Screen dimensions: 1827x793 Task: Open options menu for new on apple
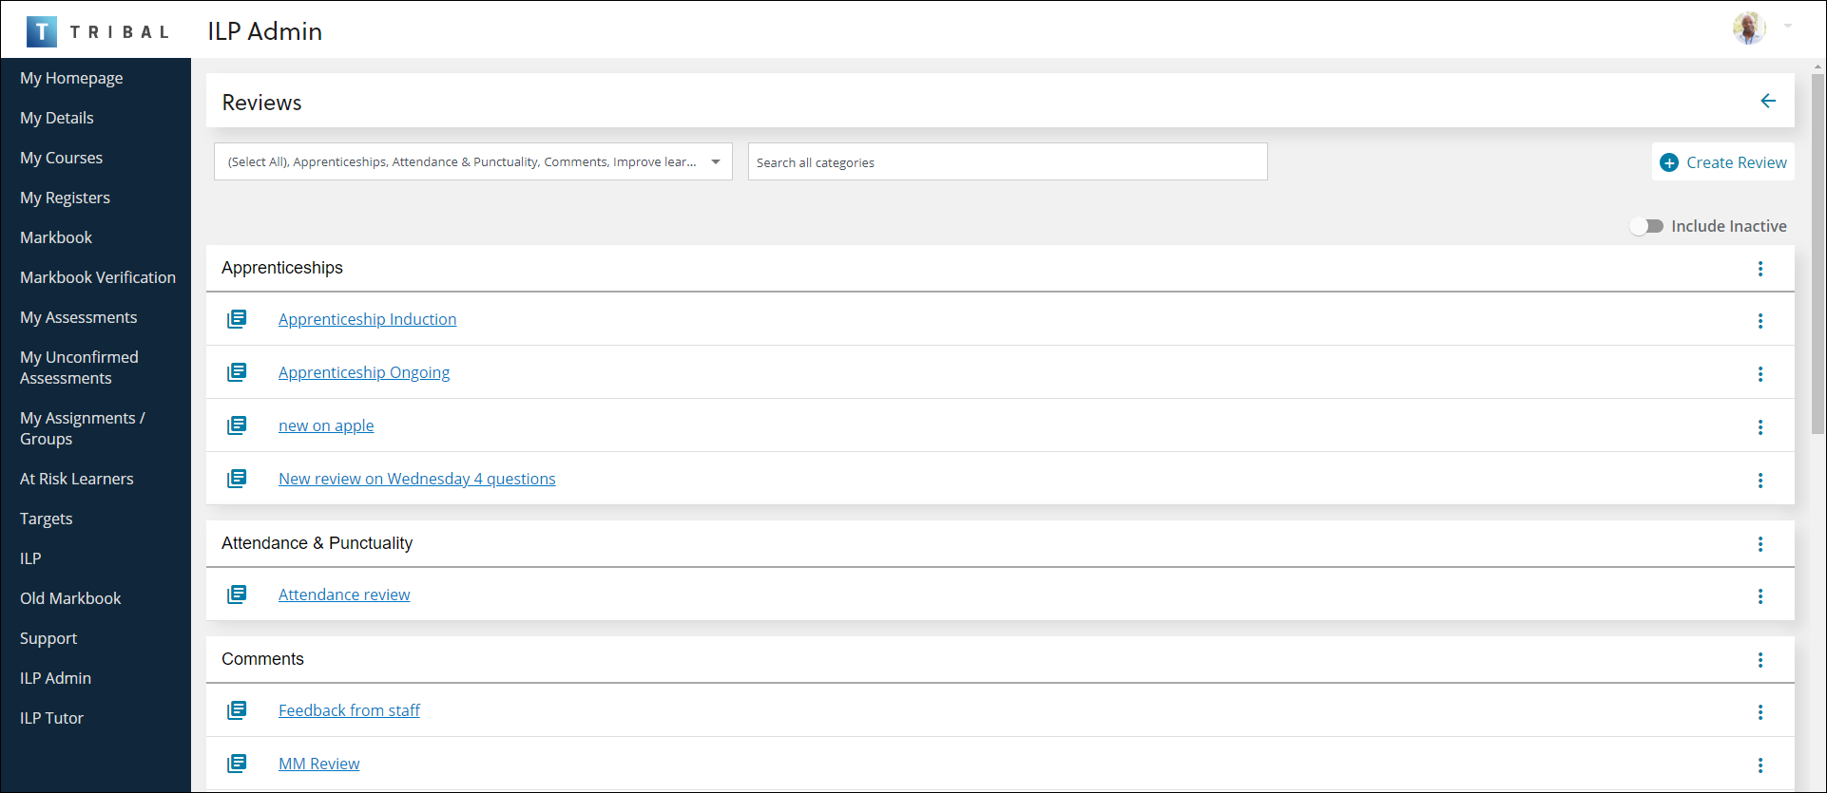coord(1760,427)
